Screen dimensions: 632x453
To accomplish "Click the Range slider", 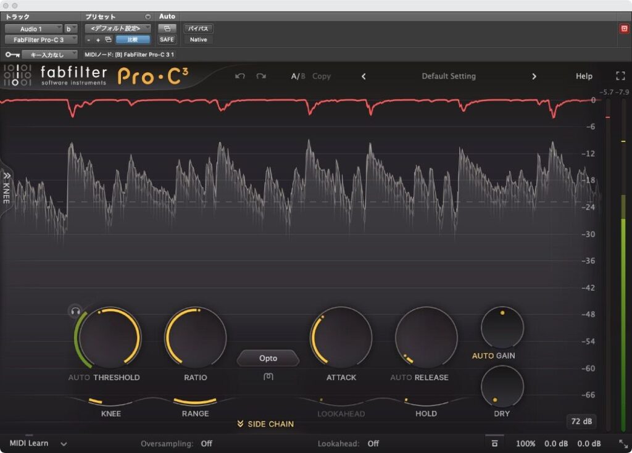I will coord(195,401).
